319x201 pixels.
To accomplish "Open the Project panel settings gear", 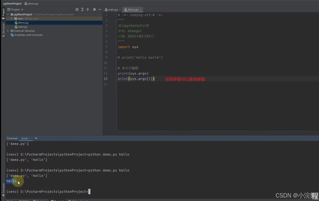I will (95, 9).
